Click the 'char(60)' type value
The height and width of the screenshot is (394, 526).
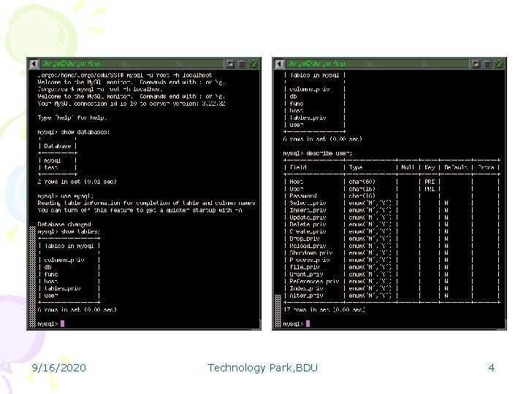point(362,182)
